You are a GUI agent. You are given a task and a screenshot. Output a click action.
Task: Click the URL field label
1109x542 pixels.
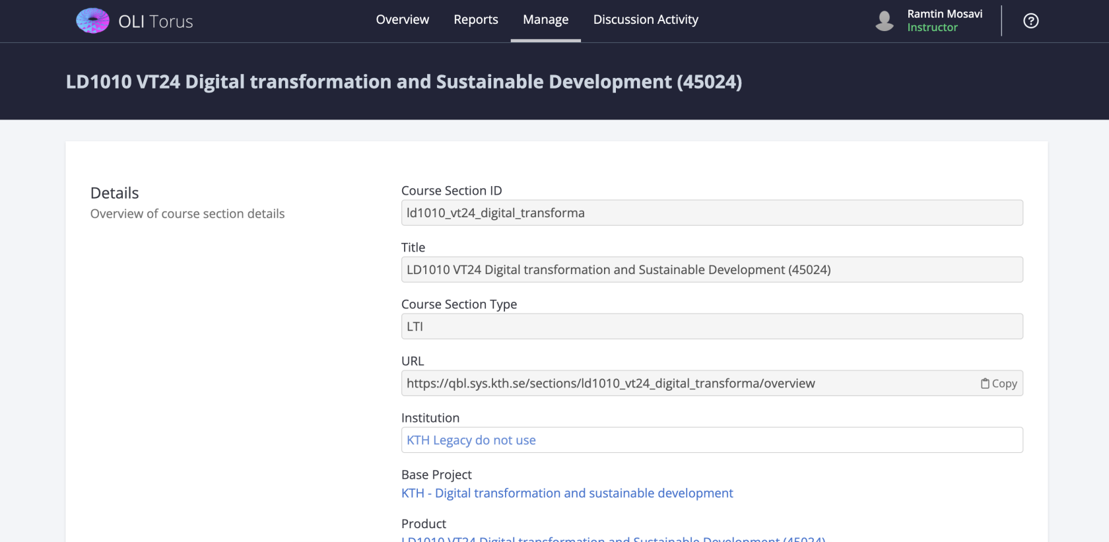click(413, 361)
